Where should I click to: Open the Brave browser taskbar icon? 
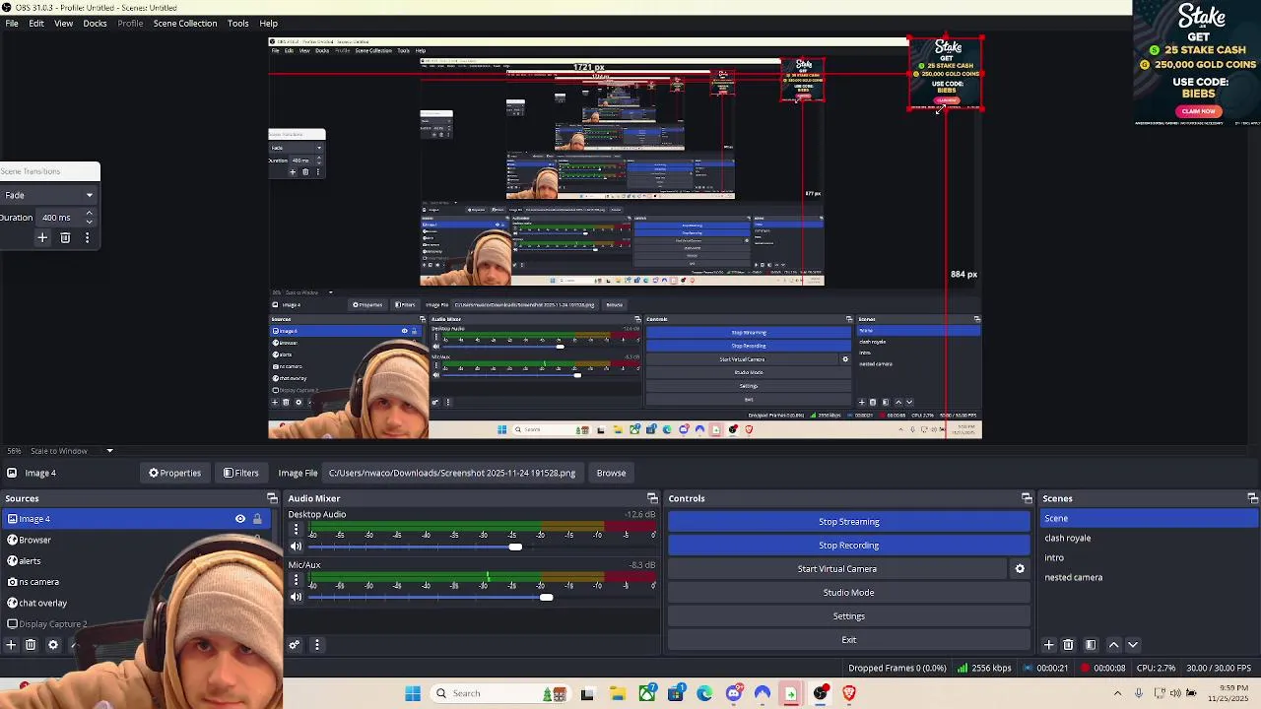848,693
